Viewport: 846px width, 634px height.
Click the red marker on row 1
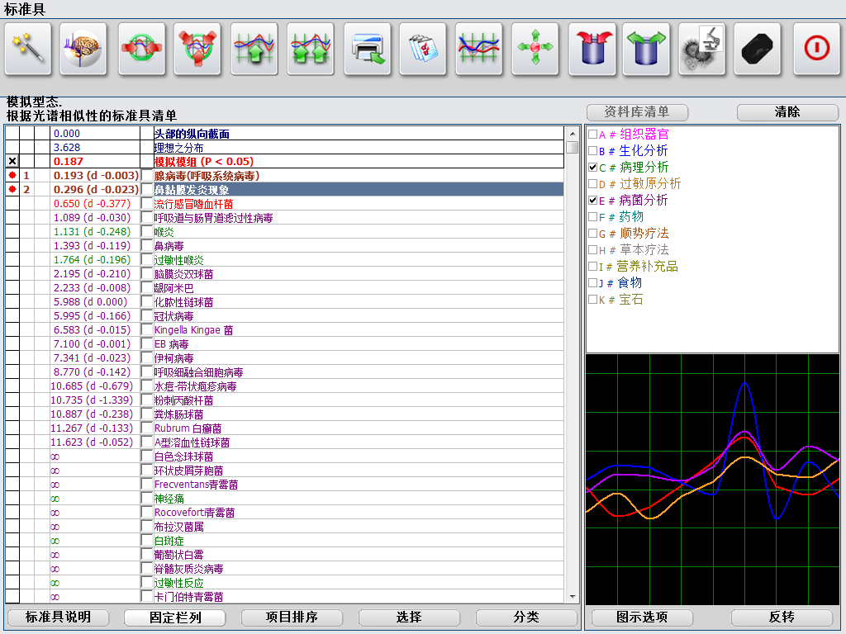coord(12,175)
